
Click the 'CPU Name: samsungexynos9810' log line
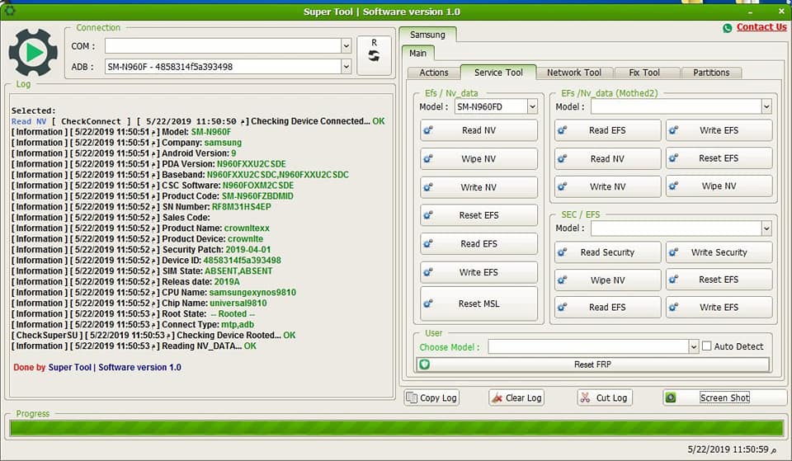point(154,293)
